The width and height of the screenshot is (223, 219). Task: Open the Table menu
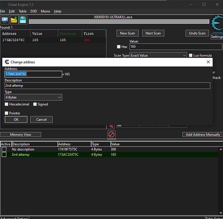(x=23, y=11)
